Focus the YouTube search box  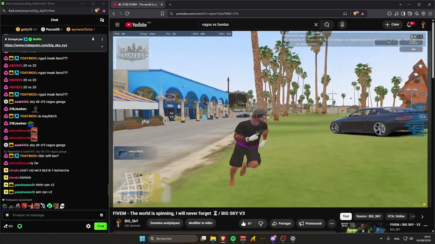tap(256, 25)
